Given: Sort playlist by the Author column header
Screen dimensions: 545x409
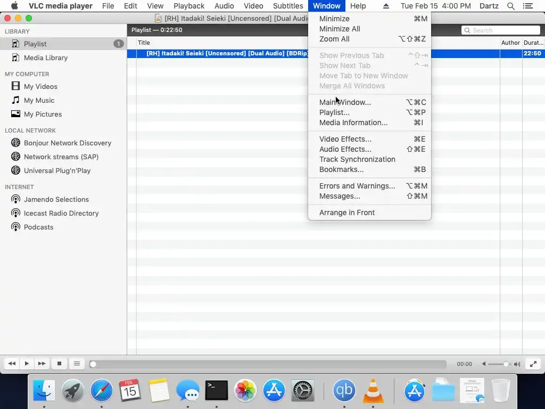Looking at the screenshot, I should click(510, 43).
